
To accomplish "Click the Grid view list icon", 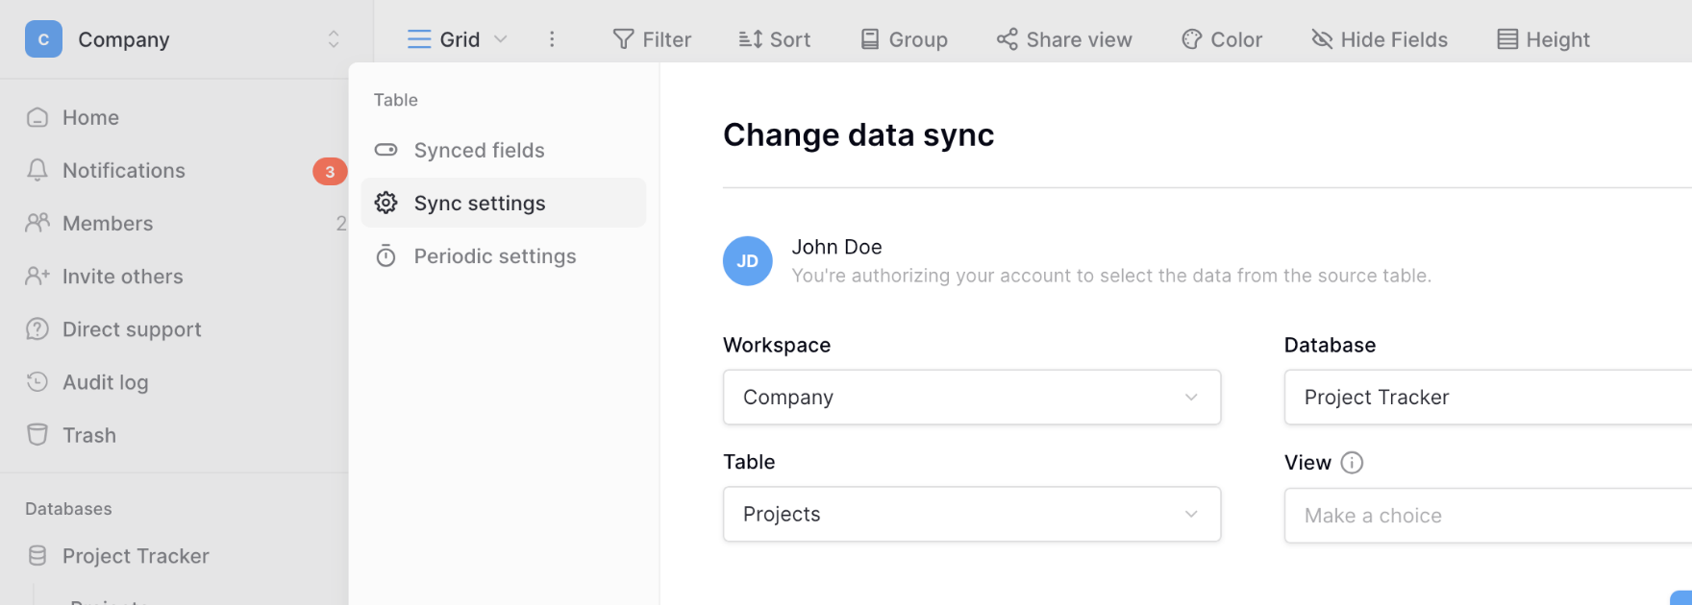I will pos(419,39).
